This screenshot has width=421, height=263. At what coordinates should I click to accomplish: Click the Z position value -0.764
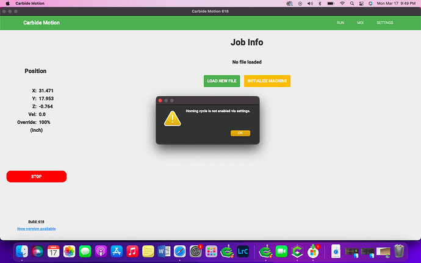(x=46, y=106)
